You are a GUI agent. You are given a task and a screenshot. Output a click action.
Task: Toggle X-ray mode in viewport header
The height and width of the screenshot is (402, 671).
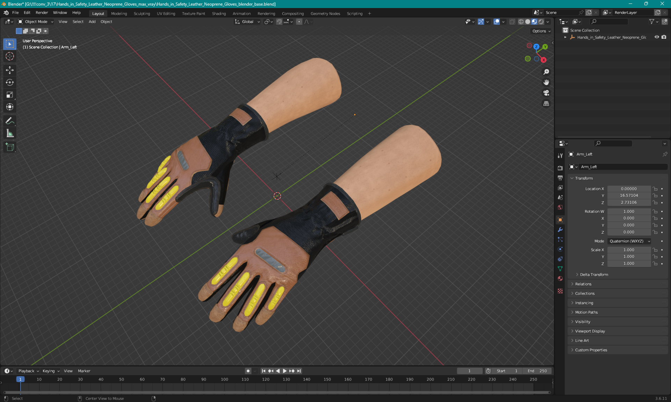pos(512,22)
